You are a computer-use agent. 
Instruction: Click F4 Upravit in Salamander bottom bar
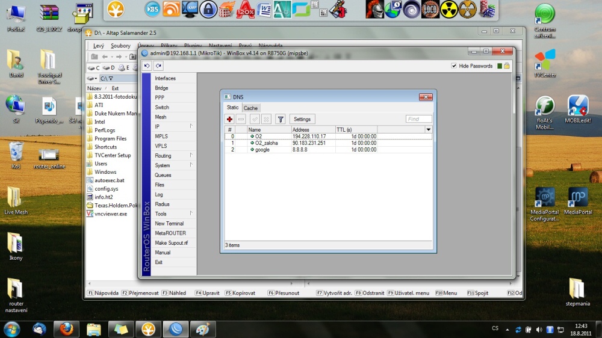click(x=207, y=293)
